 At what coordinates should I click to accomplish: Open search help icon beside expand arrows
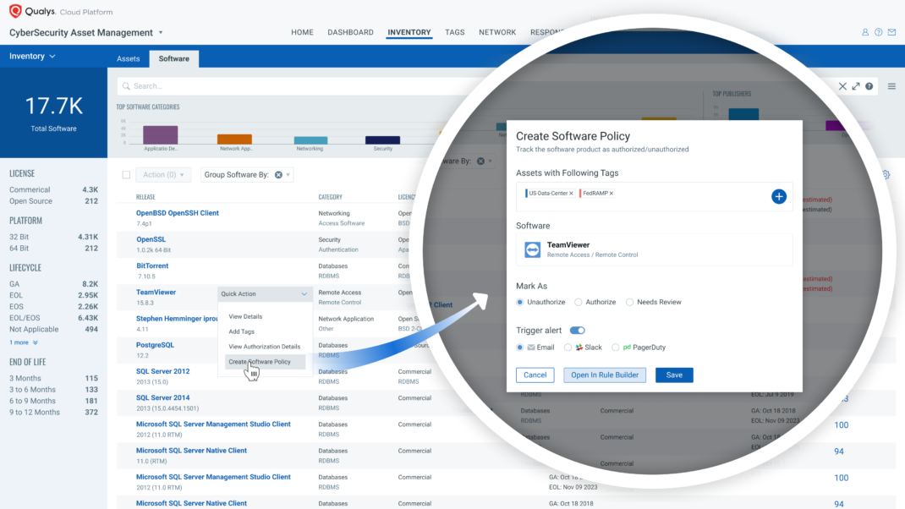tap(869, 86)
